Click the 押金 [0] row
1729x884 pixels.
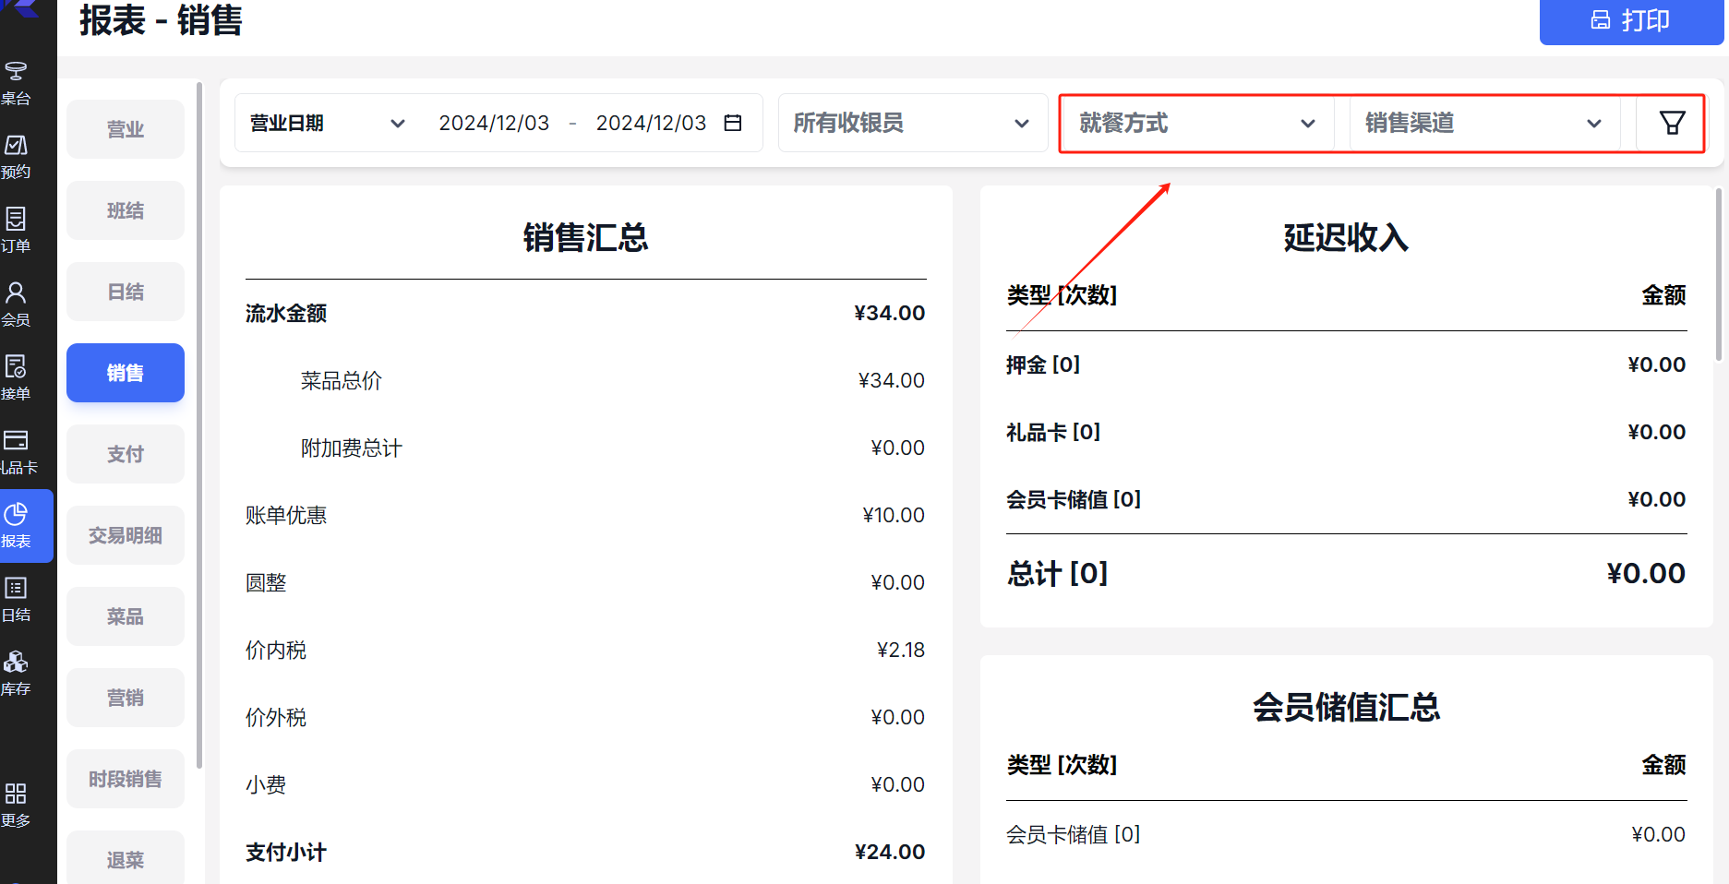[x=1346, y=365]
